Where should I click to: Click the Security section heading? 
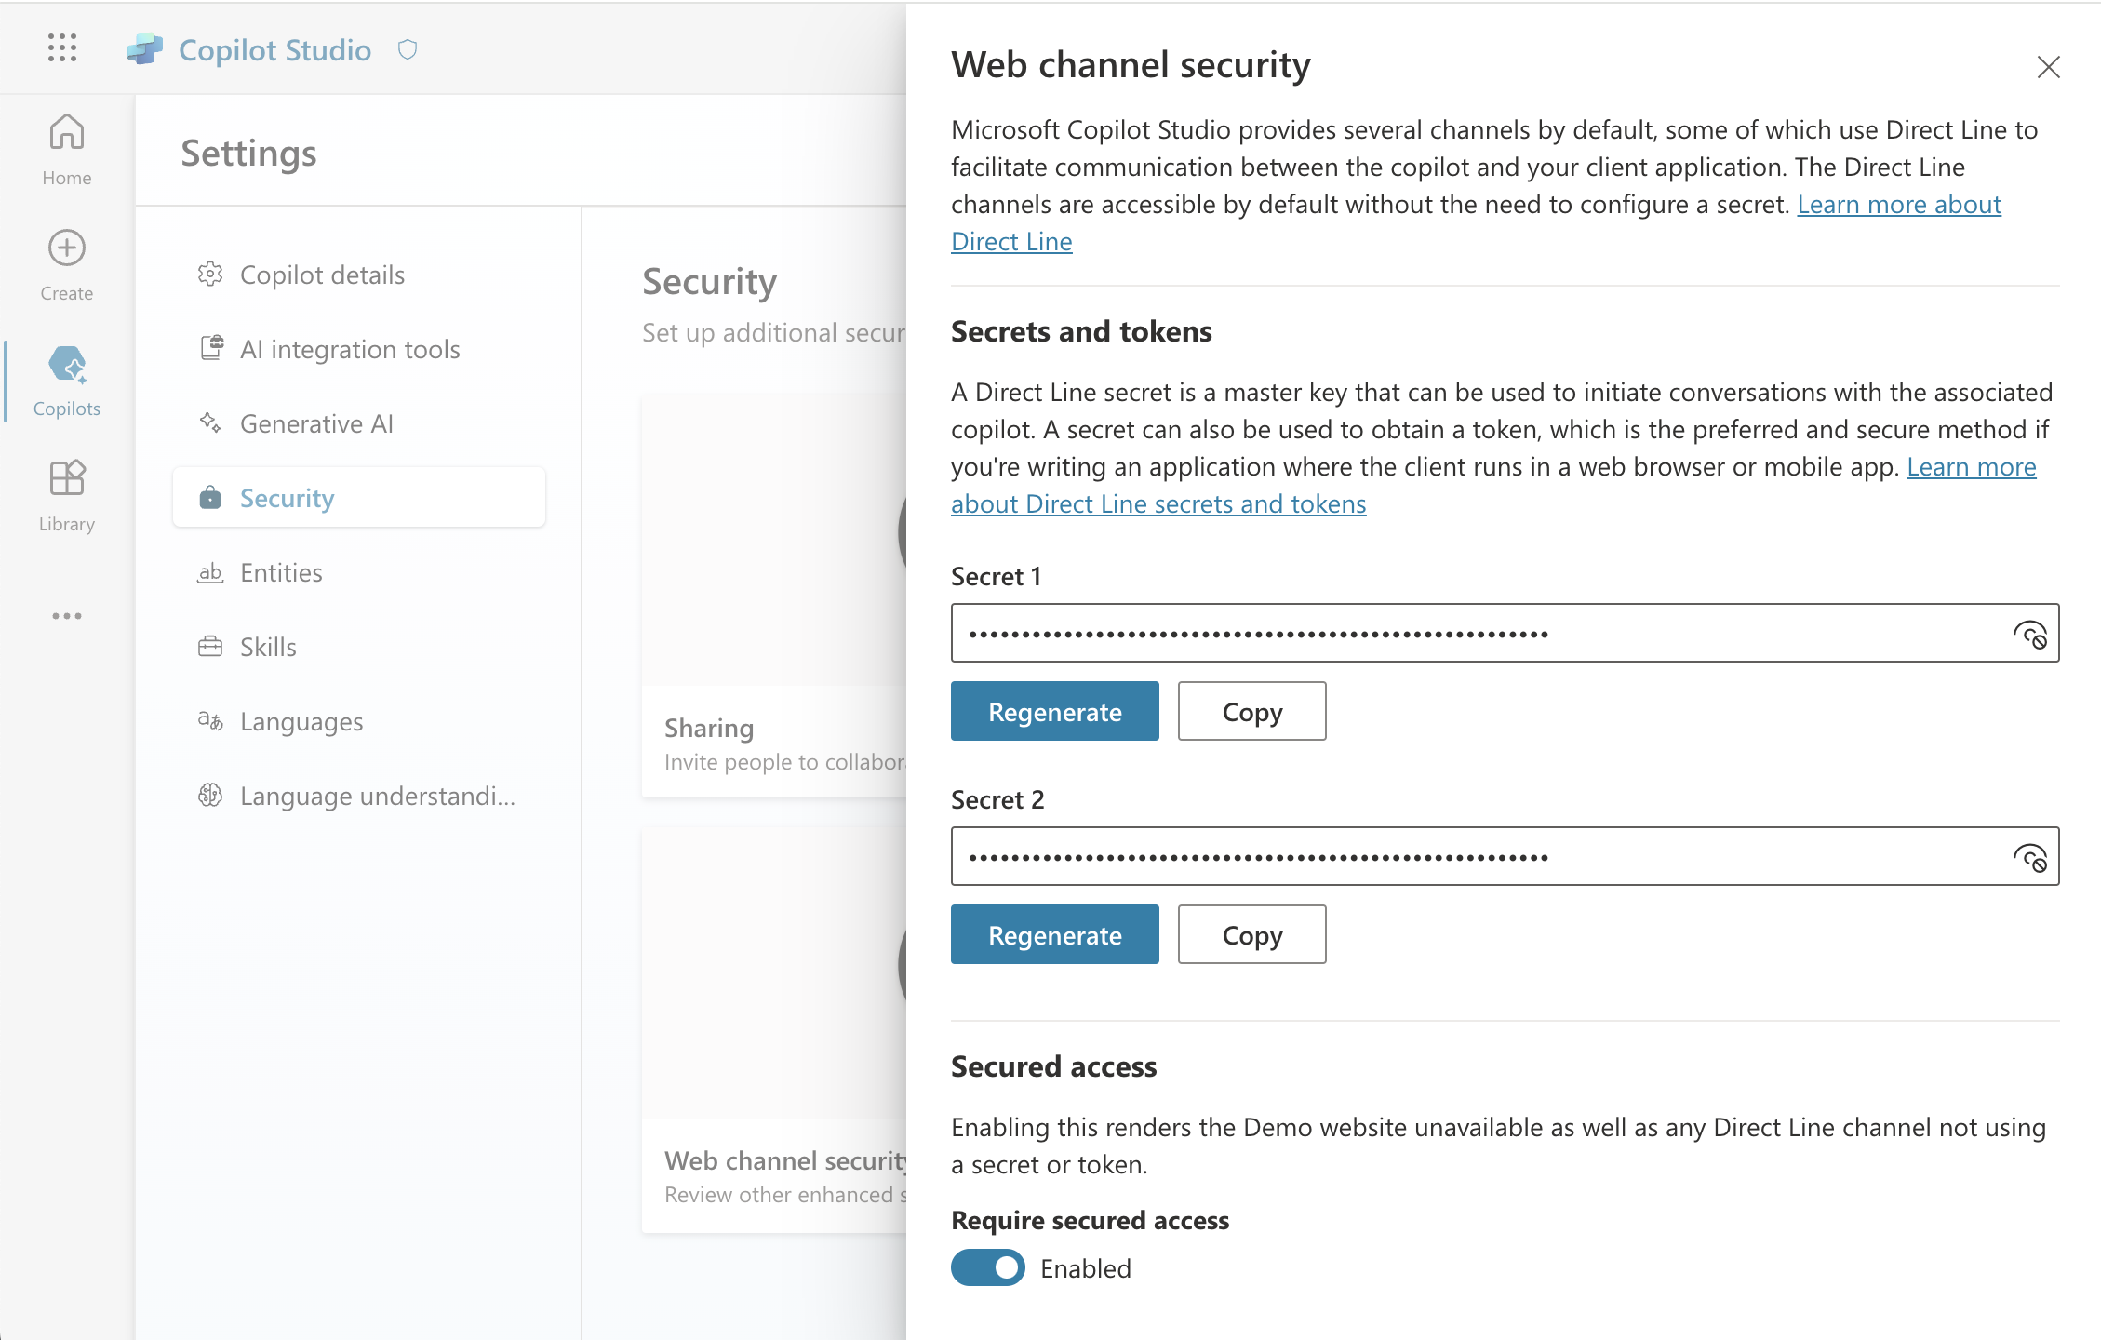tap(709, 282)
